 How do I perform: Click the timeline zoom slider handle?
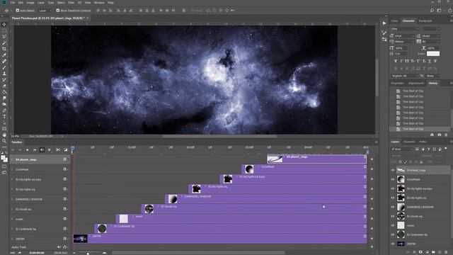pyautogui.click(x=88, y=254)
